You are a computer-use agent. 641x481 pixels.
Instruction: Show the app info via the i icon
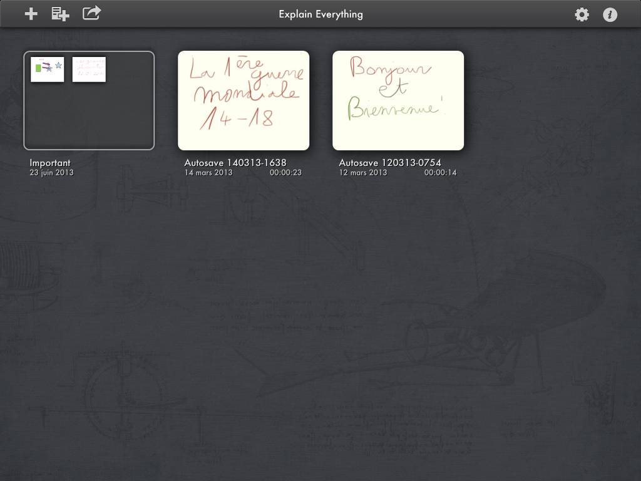click(x=610, y=14)
